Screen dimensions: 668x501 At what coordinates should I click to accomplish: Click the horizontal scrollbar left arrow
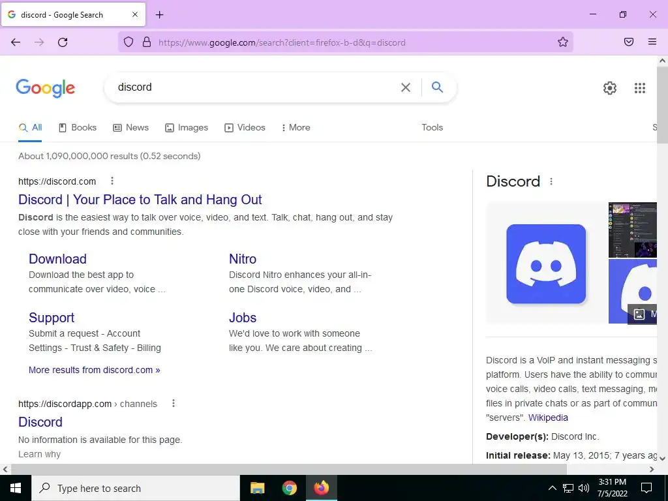coord(5,469)
